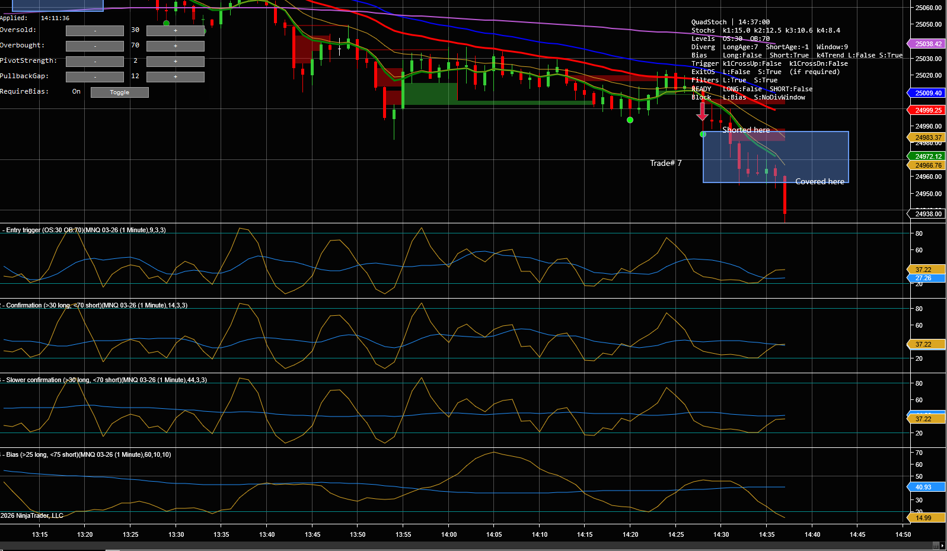Screen dimensions: 947x551
Task: Select the 'Covered here' annotation text
Action: pos(820,181)
